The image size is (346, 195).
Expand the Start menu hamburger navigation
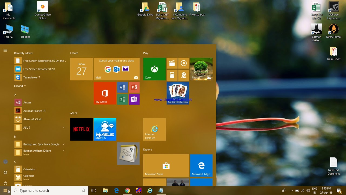[5, 51]
